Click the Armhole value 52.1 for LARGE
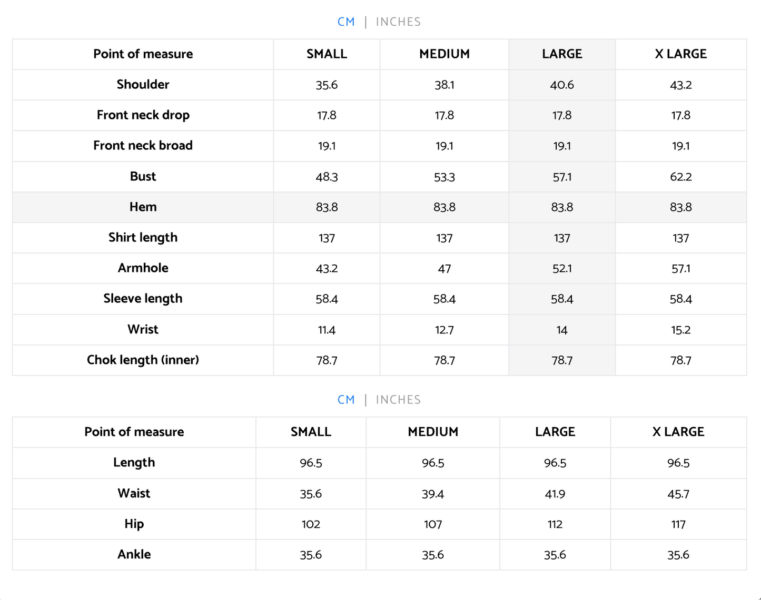This screenshot has width=761, height=600. click(562, 269)
